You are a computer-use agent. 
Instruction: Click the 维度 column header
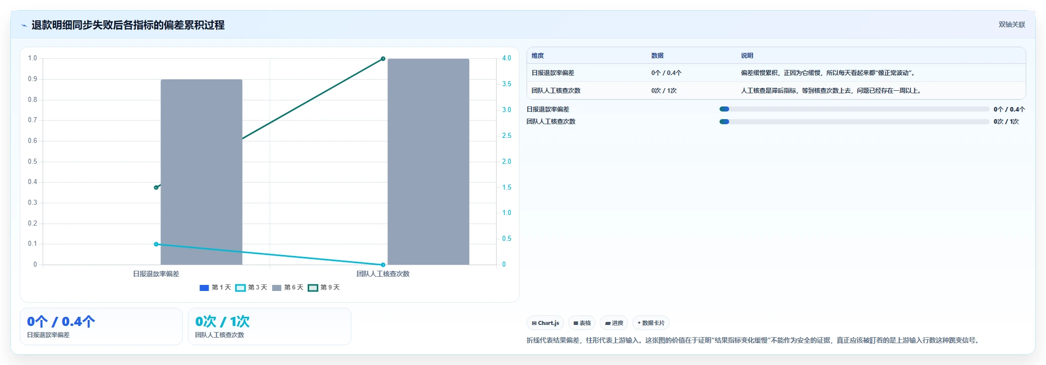[x=538, y=56]
